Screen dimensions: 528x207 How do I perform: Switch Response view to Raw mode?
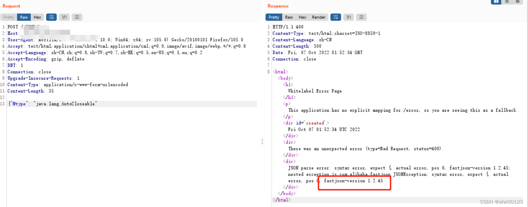[x=289, y=17]
